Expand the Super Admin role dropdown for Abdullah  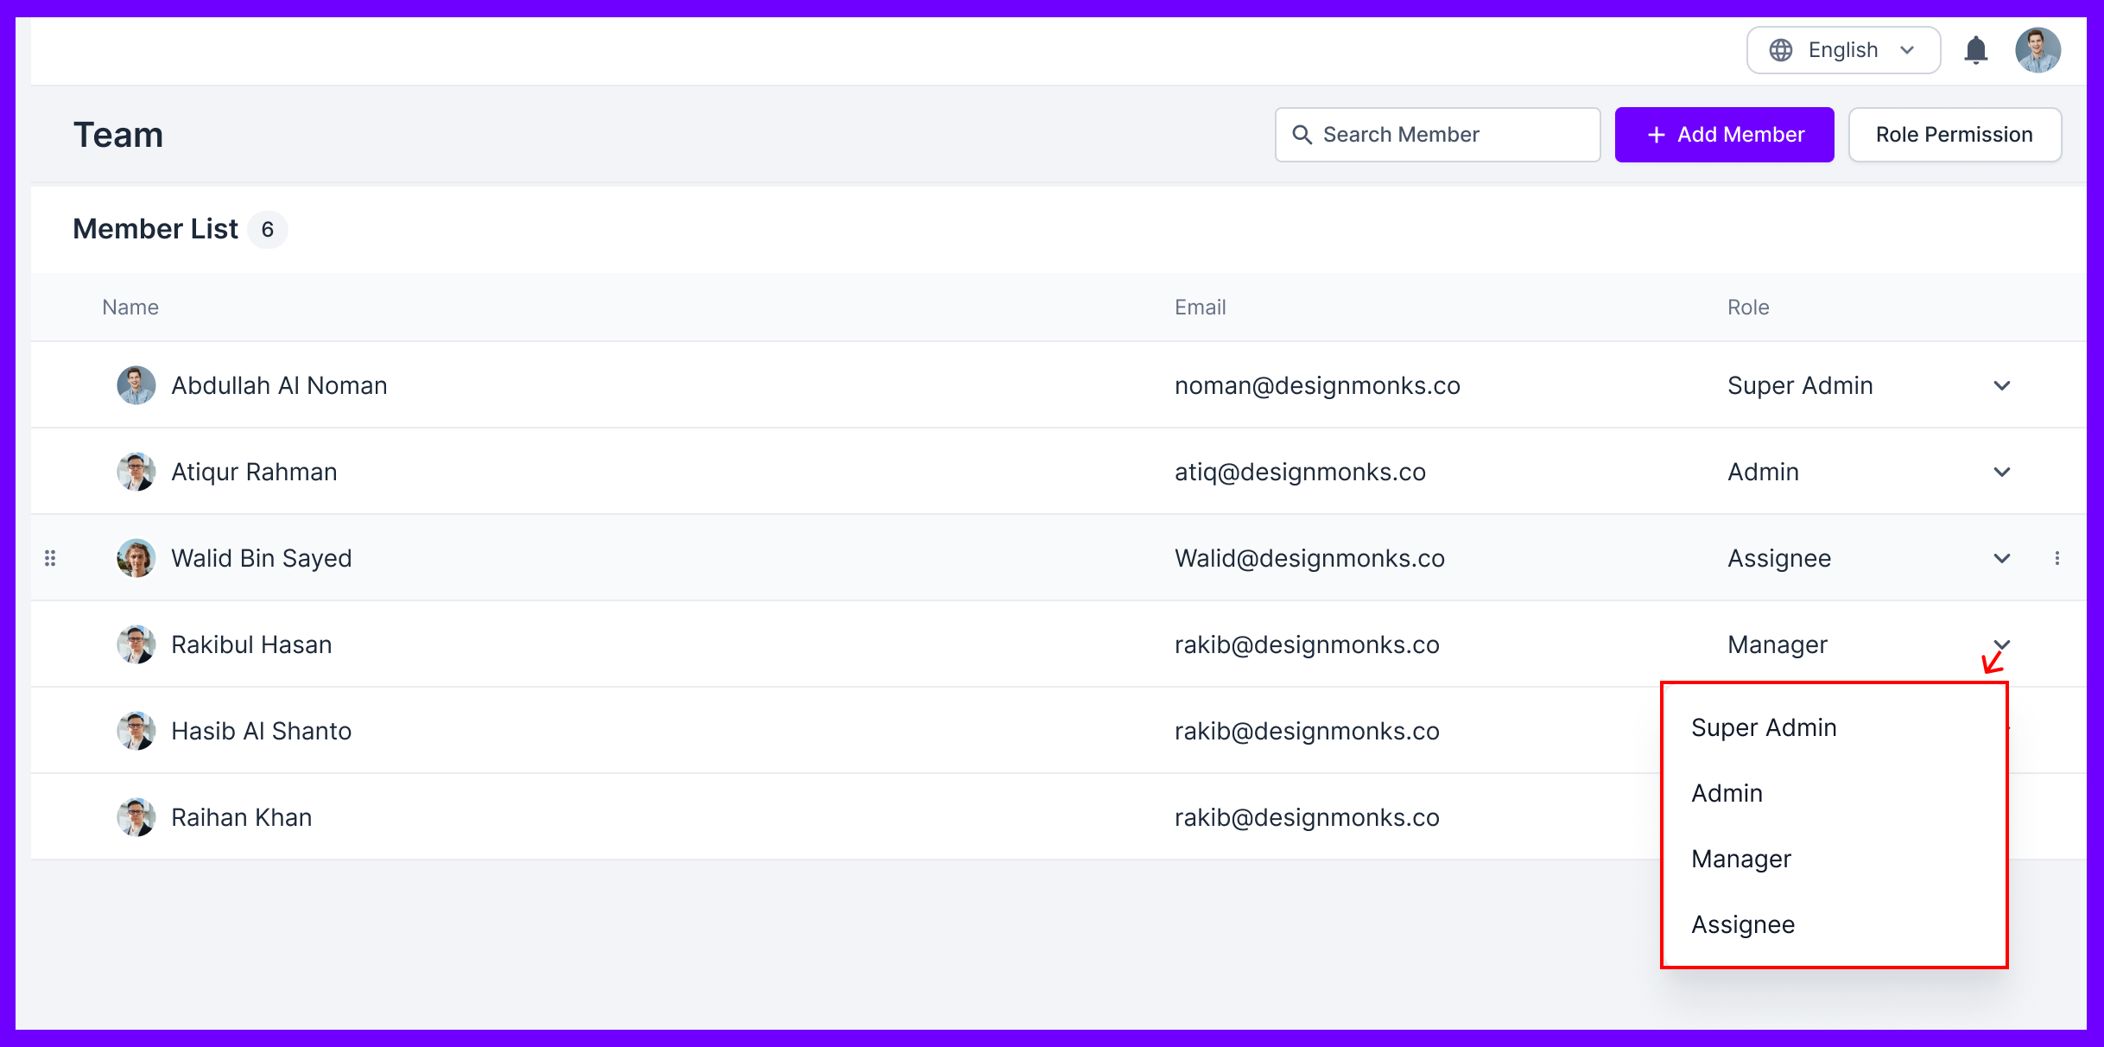coord(2002,385)
